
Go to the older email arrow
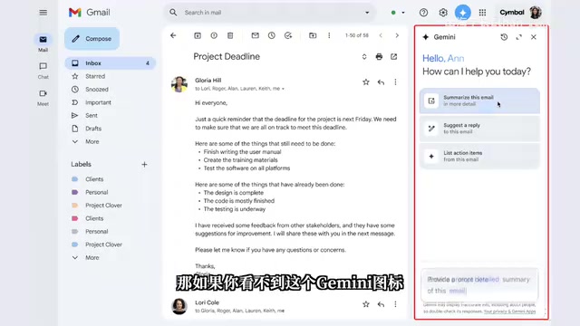(x=397, y=35)
